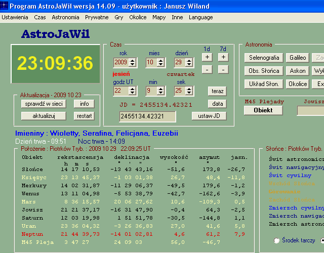Click the Merkury row in position table
The image size is (324, 253).
click(x=133, y=186)
